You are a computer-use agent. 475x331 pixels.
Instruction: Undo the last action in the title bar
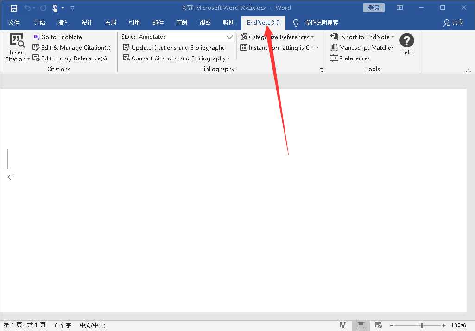(27, 8)
